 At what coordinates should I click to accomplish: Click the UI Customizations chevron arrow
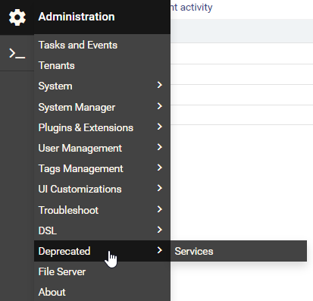(x=159, y=188)
